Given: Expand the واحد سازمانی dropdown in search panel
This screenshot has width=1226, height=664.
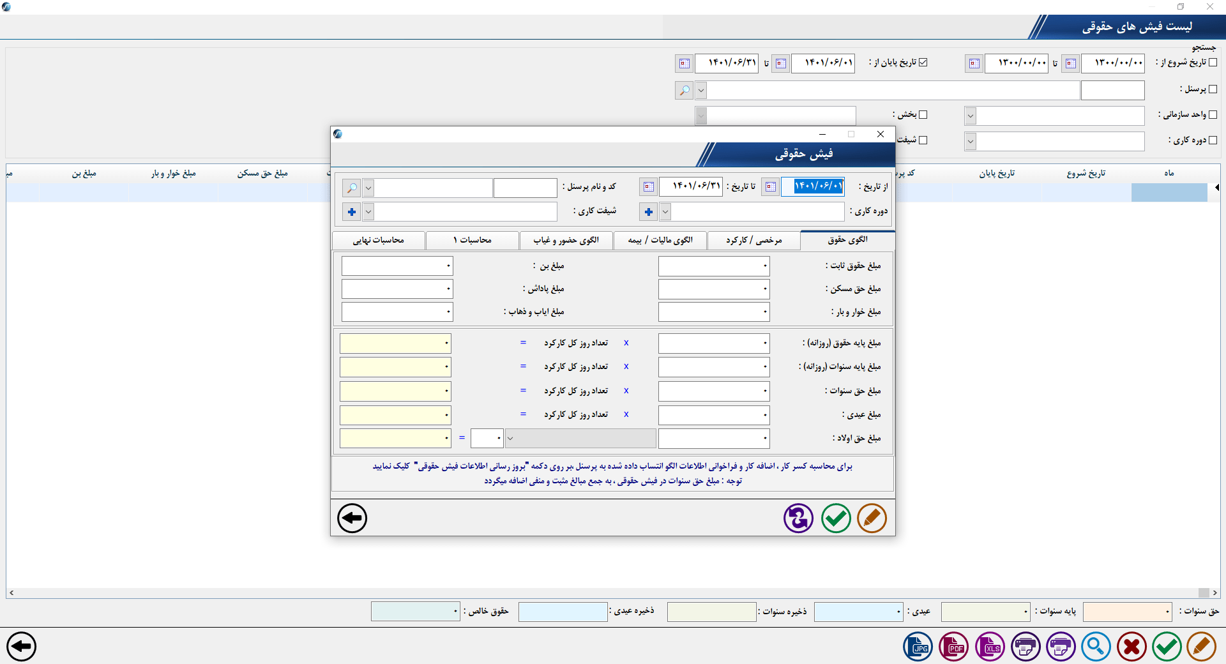Looking at the screenshot, I should point(971,116).
